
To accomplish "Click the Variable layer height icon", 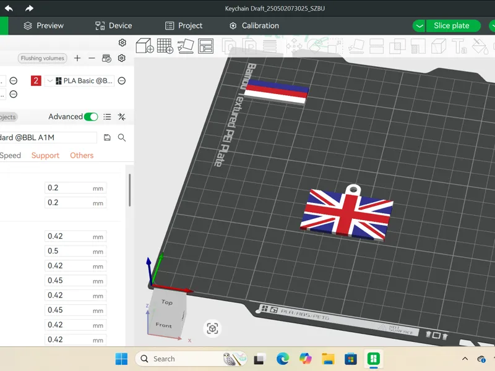I will point(270,46).
